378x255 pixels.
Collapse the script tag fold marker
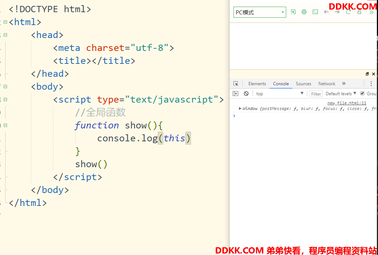pyautogui.click(x=5, y=99)
